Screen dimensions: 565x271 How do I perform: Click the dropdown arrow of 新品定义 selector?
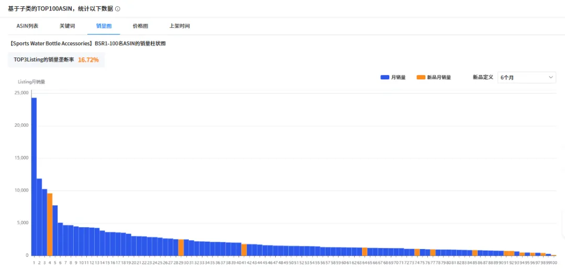(550, 77)
